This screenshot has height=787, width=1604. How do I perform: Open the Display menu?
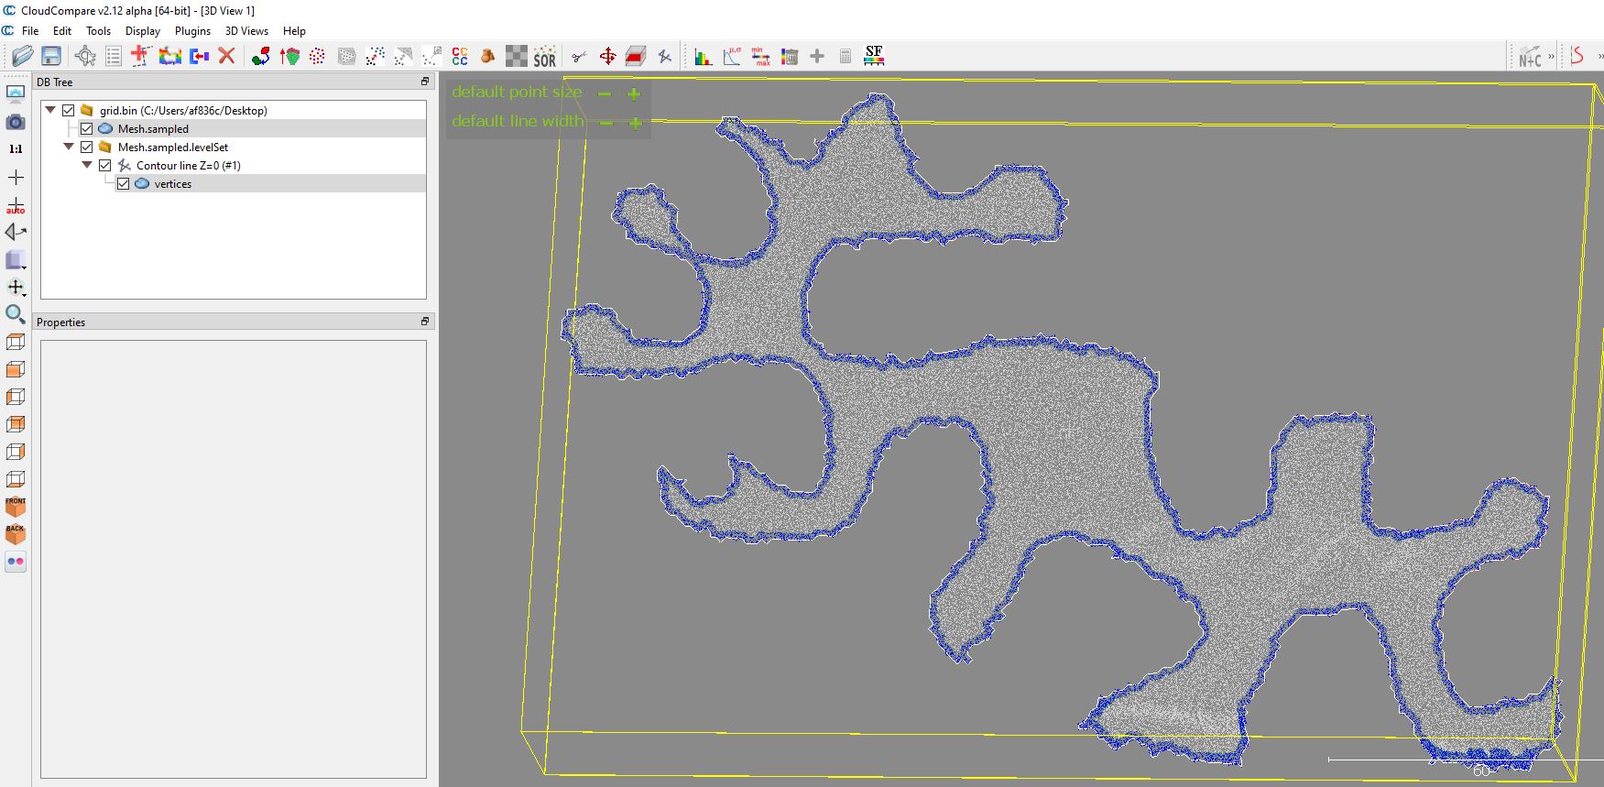[x=142, y=31]
